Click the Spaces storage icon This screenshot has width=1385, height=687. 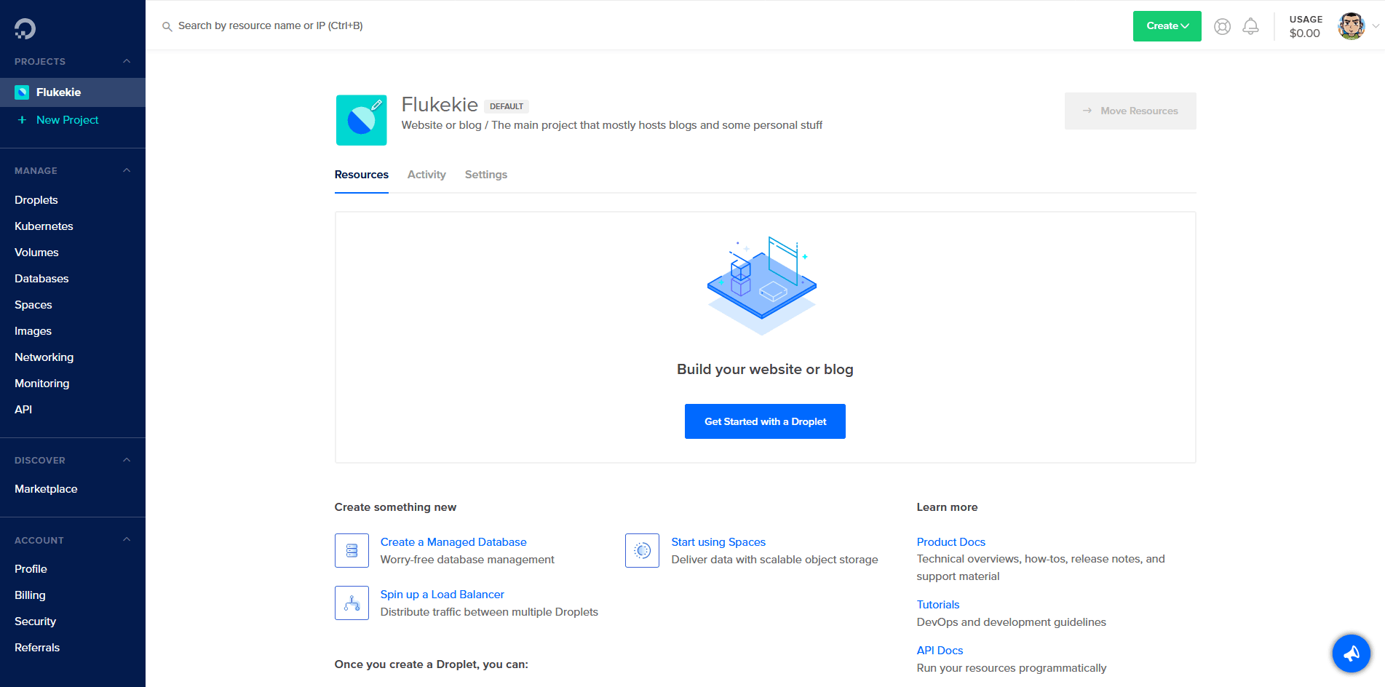tap(642, 551)
